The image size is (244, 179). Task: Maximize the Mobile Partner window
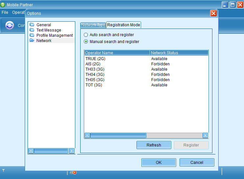tap(232, 5)
